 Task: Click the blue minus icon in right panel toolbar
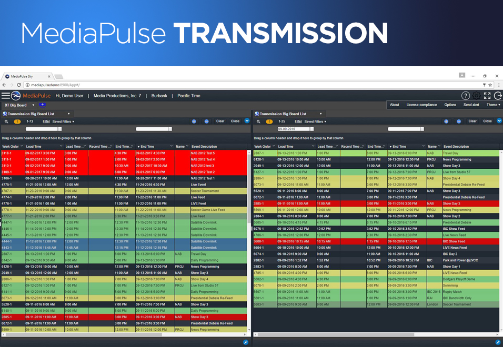tap(459, 121)
